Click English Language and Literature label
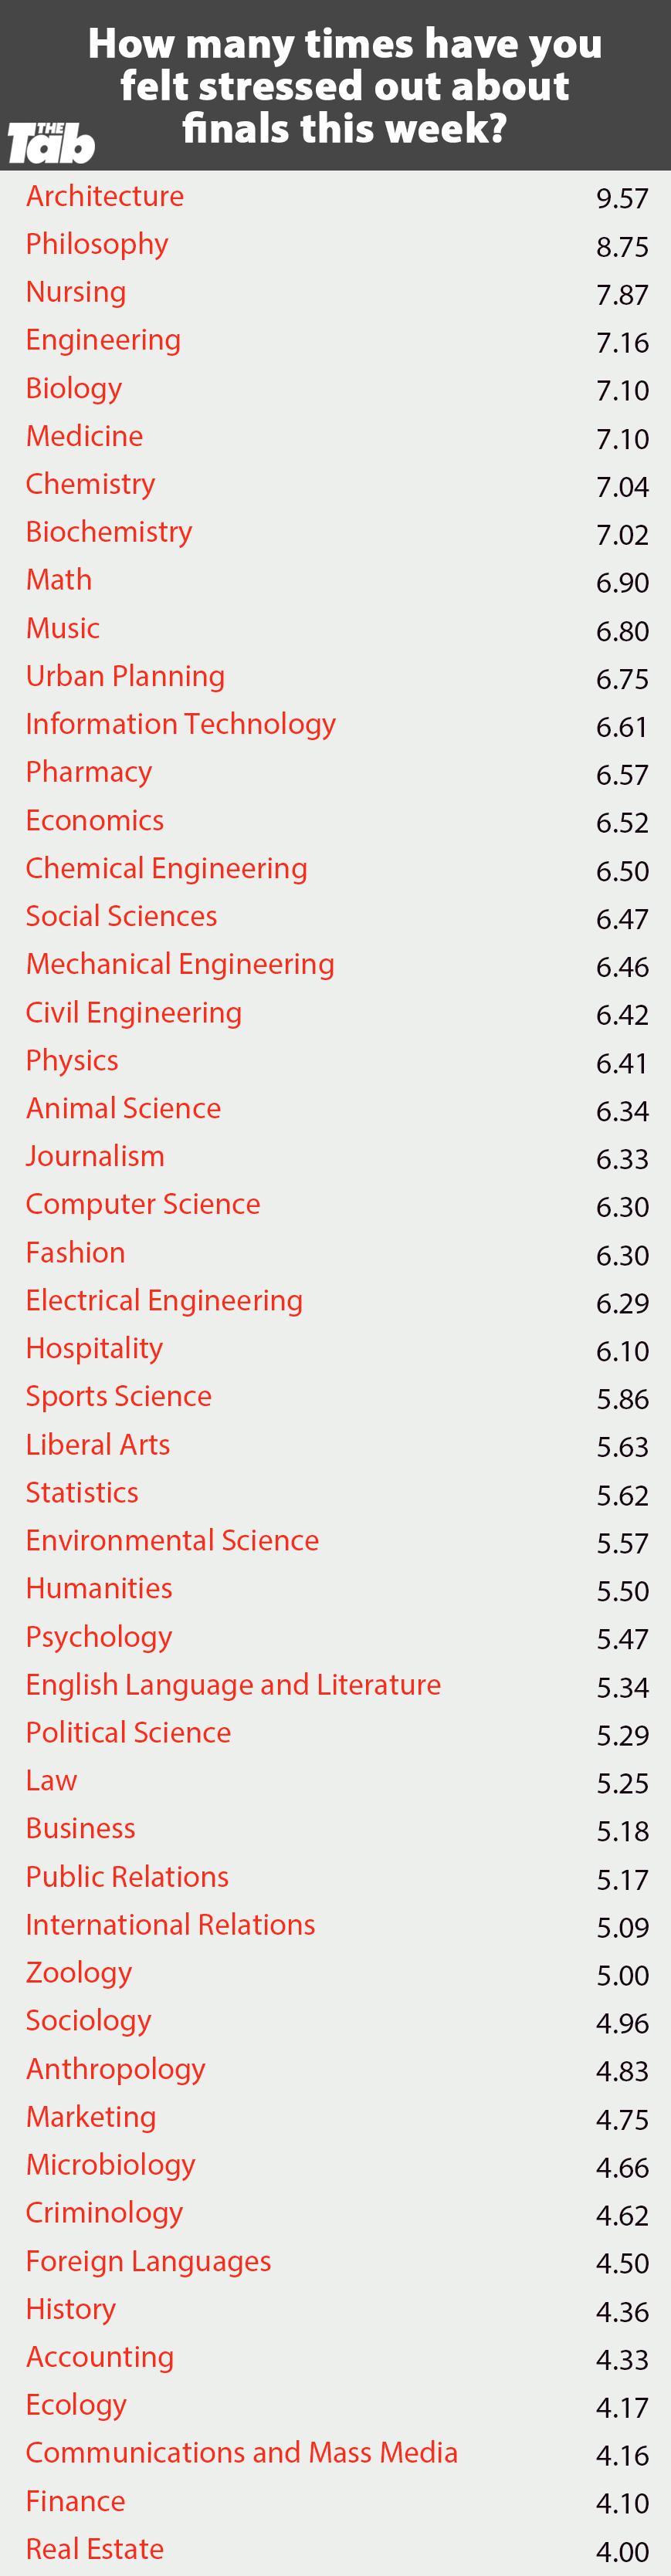671x2576 pixels. tap(233, 1684)
